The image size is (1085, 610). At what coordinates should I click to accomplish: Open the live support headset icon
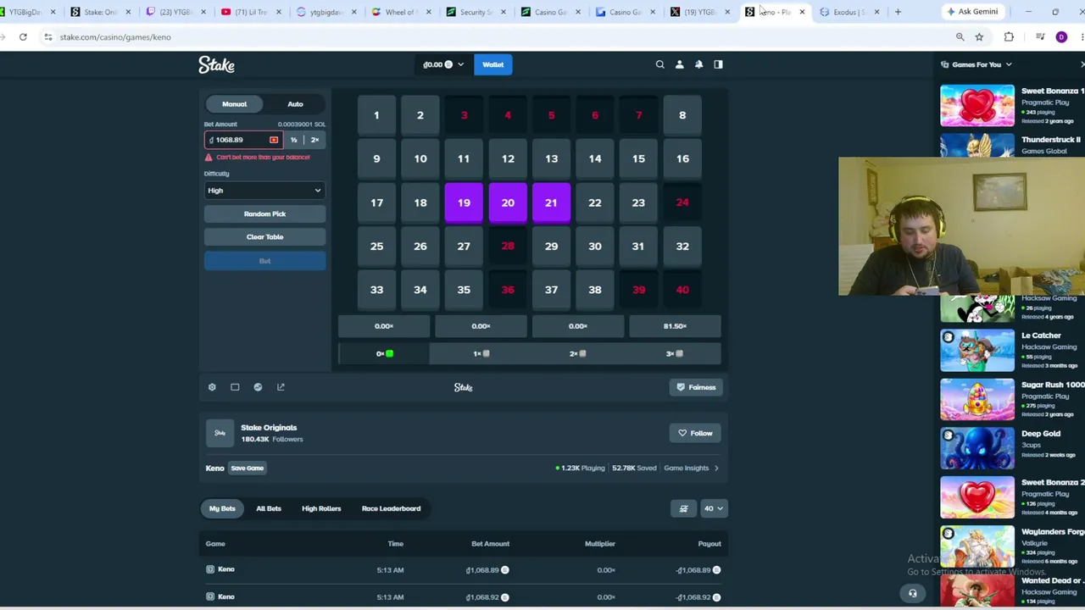point(913,593)
